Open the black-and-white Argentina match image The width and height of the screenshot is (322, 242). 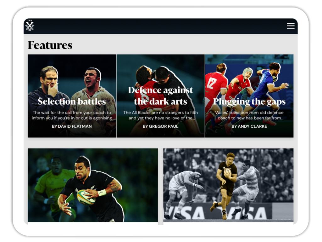coord(228,185)
